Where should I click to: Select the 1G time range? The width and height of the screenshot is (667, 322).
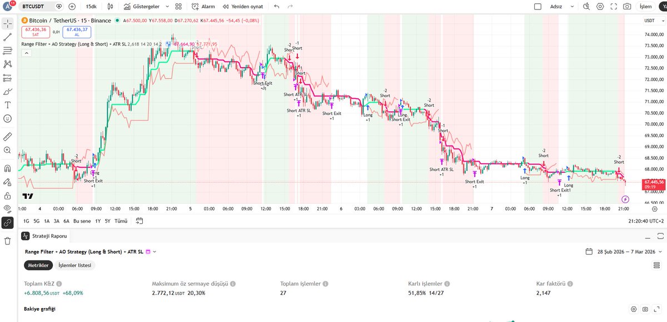(x=26, y=220)
